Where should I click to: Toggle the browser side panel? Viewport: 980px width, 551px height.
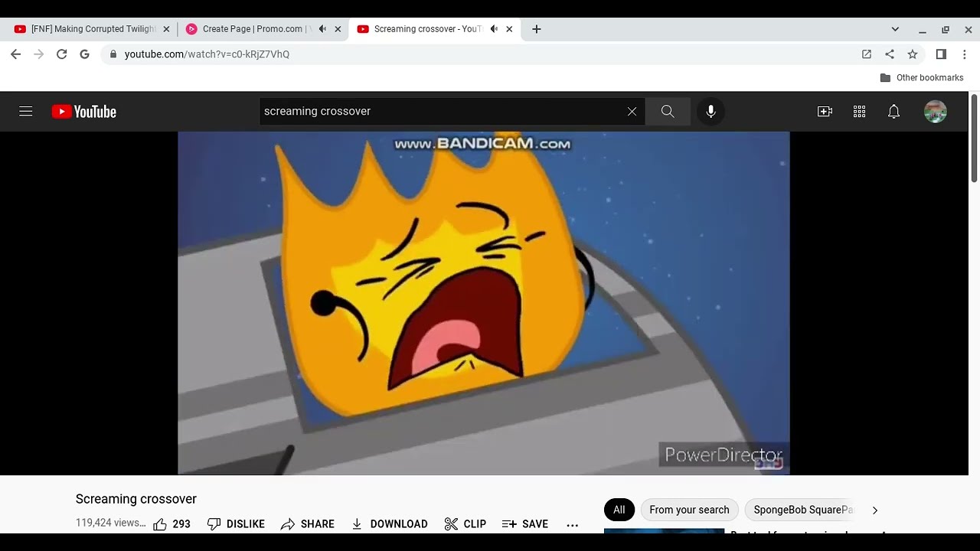click(941, 54)
